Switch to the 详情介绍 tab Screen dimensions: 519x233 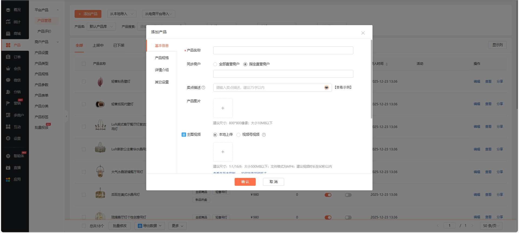tap(162, 70)
